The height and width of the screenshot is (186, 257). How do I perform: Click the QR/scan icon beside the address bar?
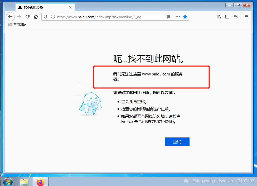tap(168, 16)
